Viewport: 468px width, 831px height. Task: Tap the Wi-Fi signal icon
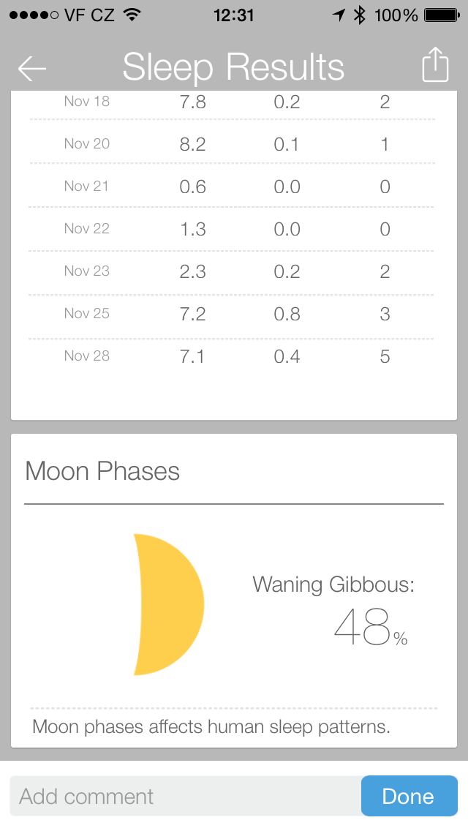pyautogui.click(x=132, y=15)
